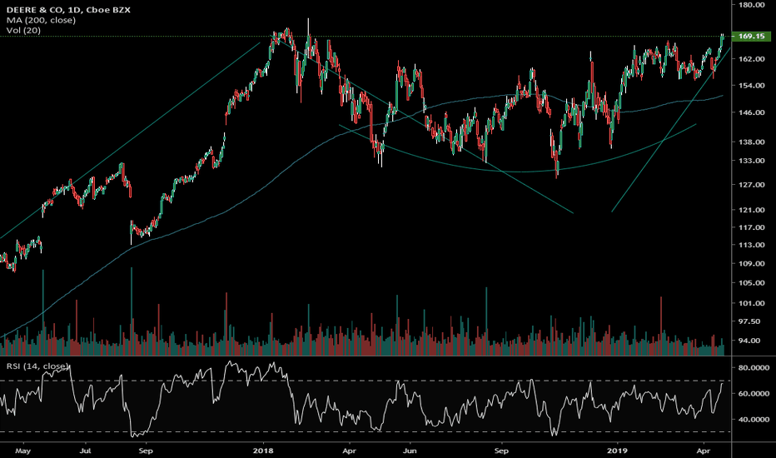
Task: Click the current price tag 169.15
Action: pos(751,36)
